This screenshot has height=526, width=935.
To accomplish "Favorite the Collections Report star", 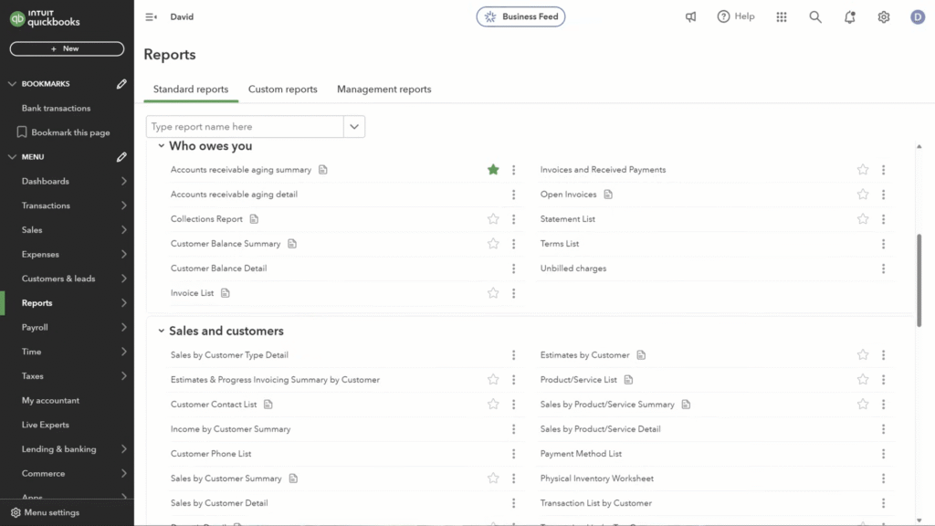I will click(x=493, y=219).
